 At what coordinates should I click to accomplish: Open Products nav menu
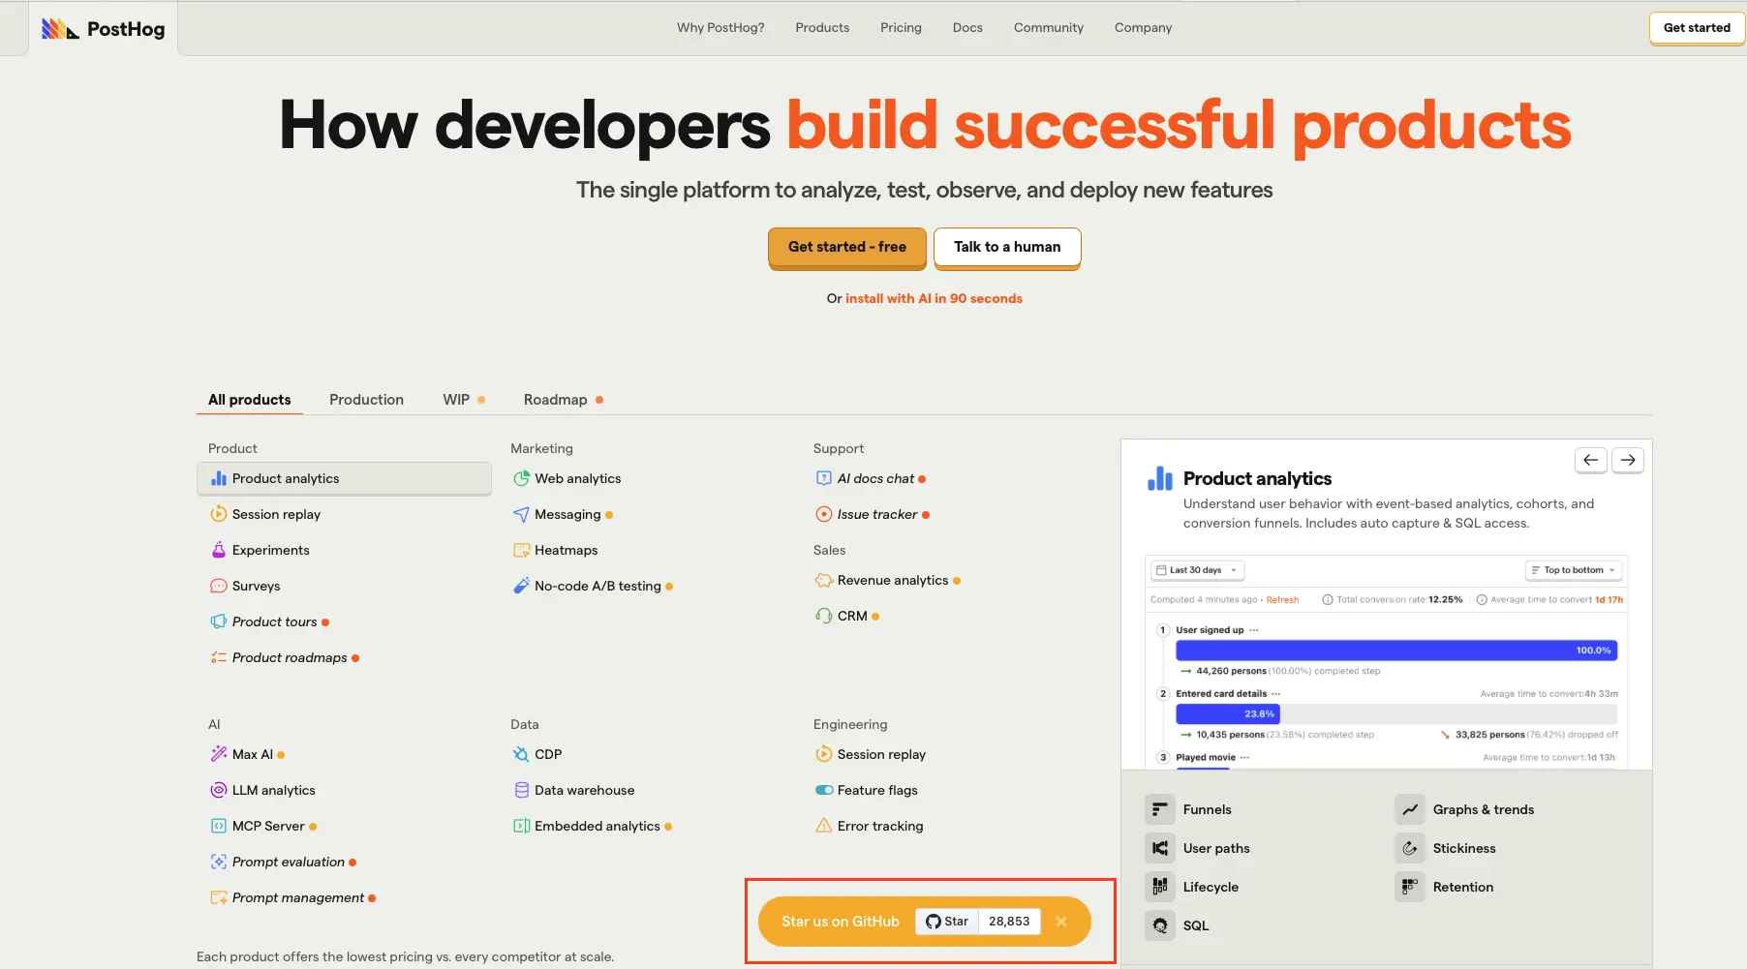pyautogui.click(x=822, y=27)
